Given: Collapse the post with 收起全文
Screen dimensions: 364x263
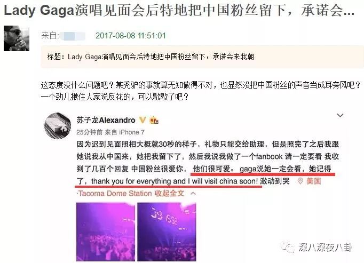Looking at the screenshot, I should click(x=170, y=193).
